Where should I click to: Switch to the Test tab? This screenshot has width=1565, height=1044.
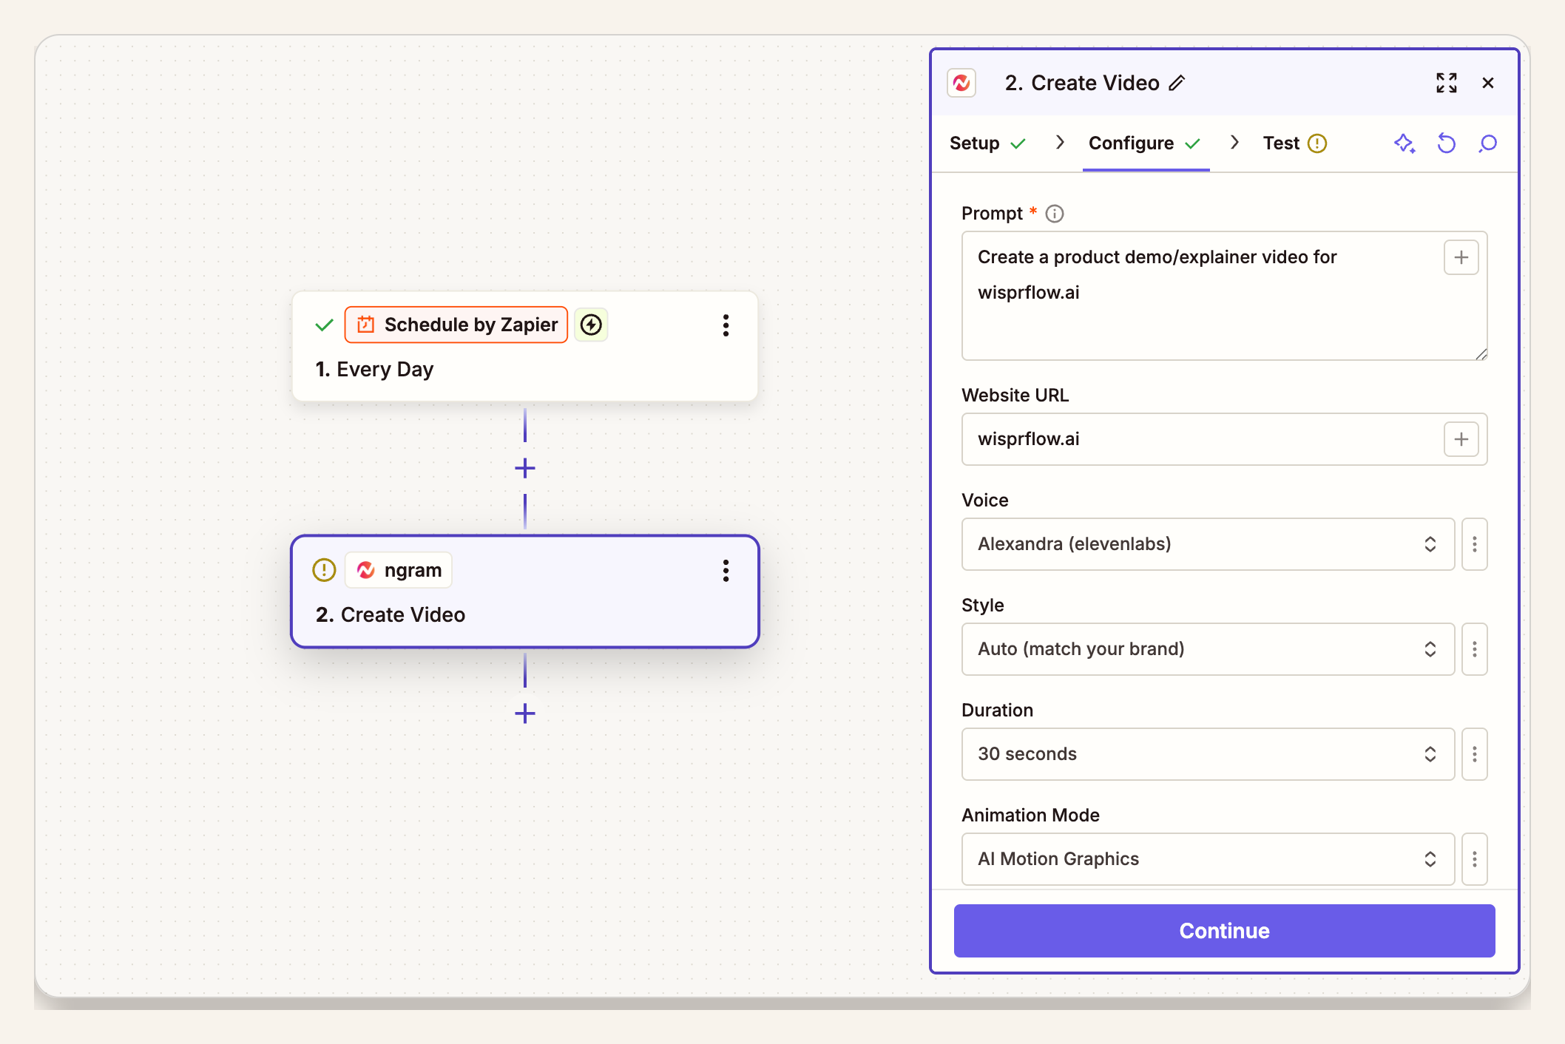click(x=1294, y=143)
